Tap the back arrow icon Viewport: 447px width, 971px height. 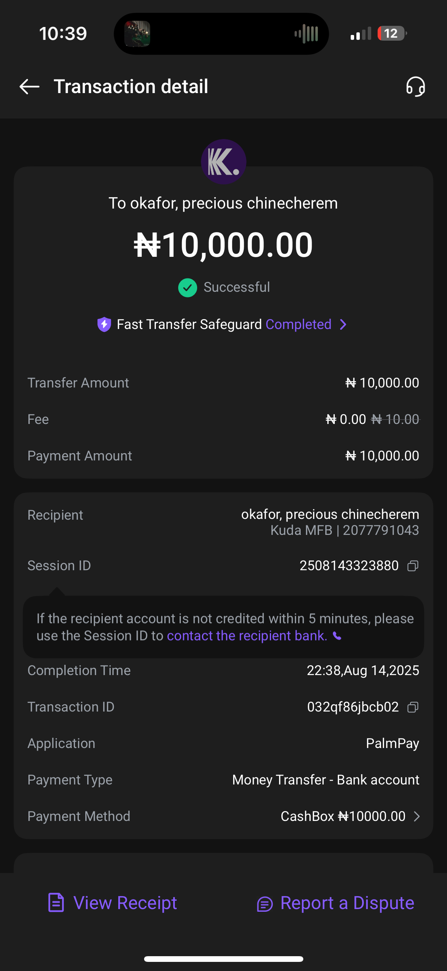pos(29,87)
